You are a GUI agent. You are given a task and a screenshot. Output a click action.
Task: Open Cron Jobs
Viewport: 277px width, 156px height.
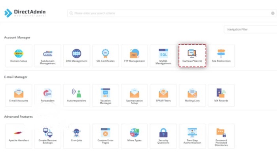(x=76, y=136)
